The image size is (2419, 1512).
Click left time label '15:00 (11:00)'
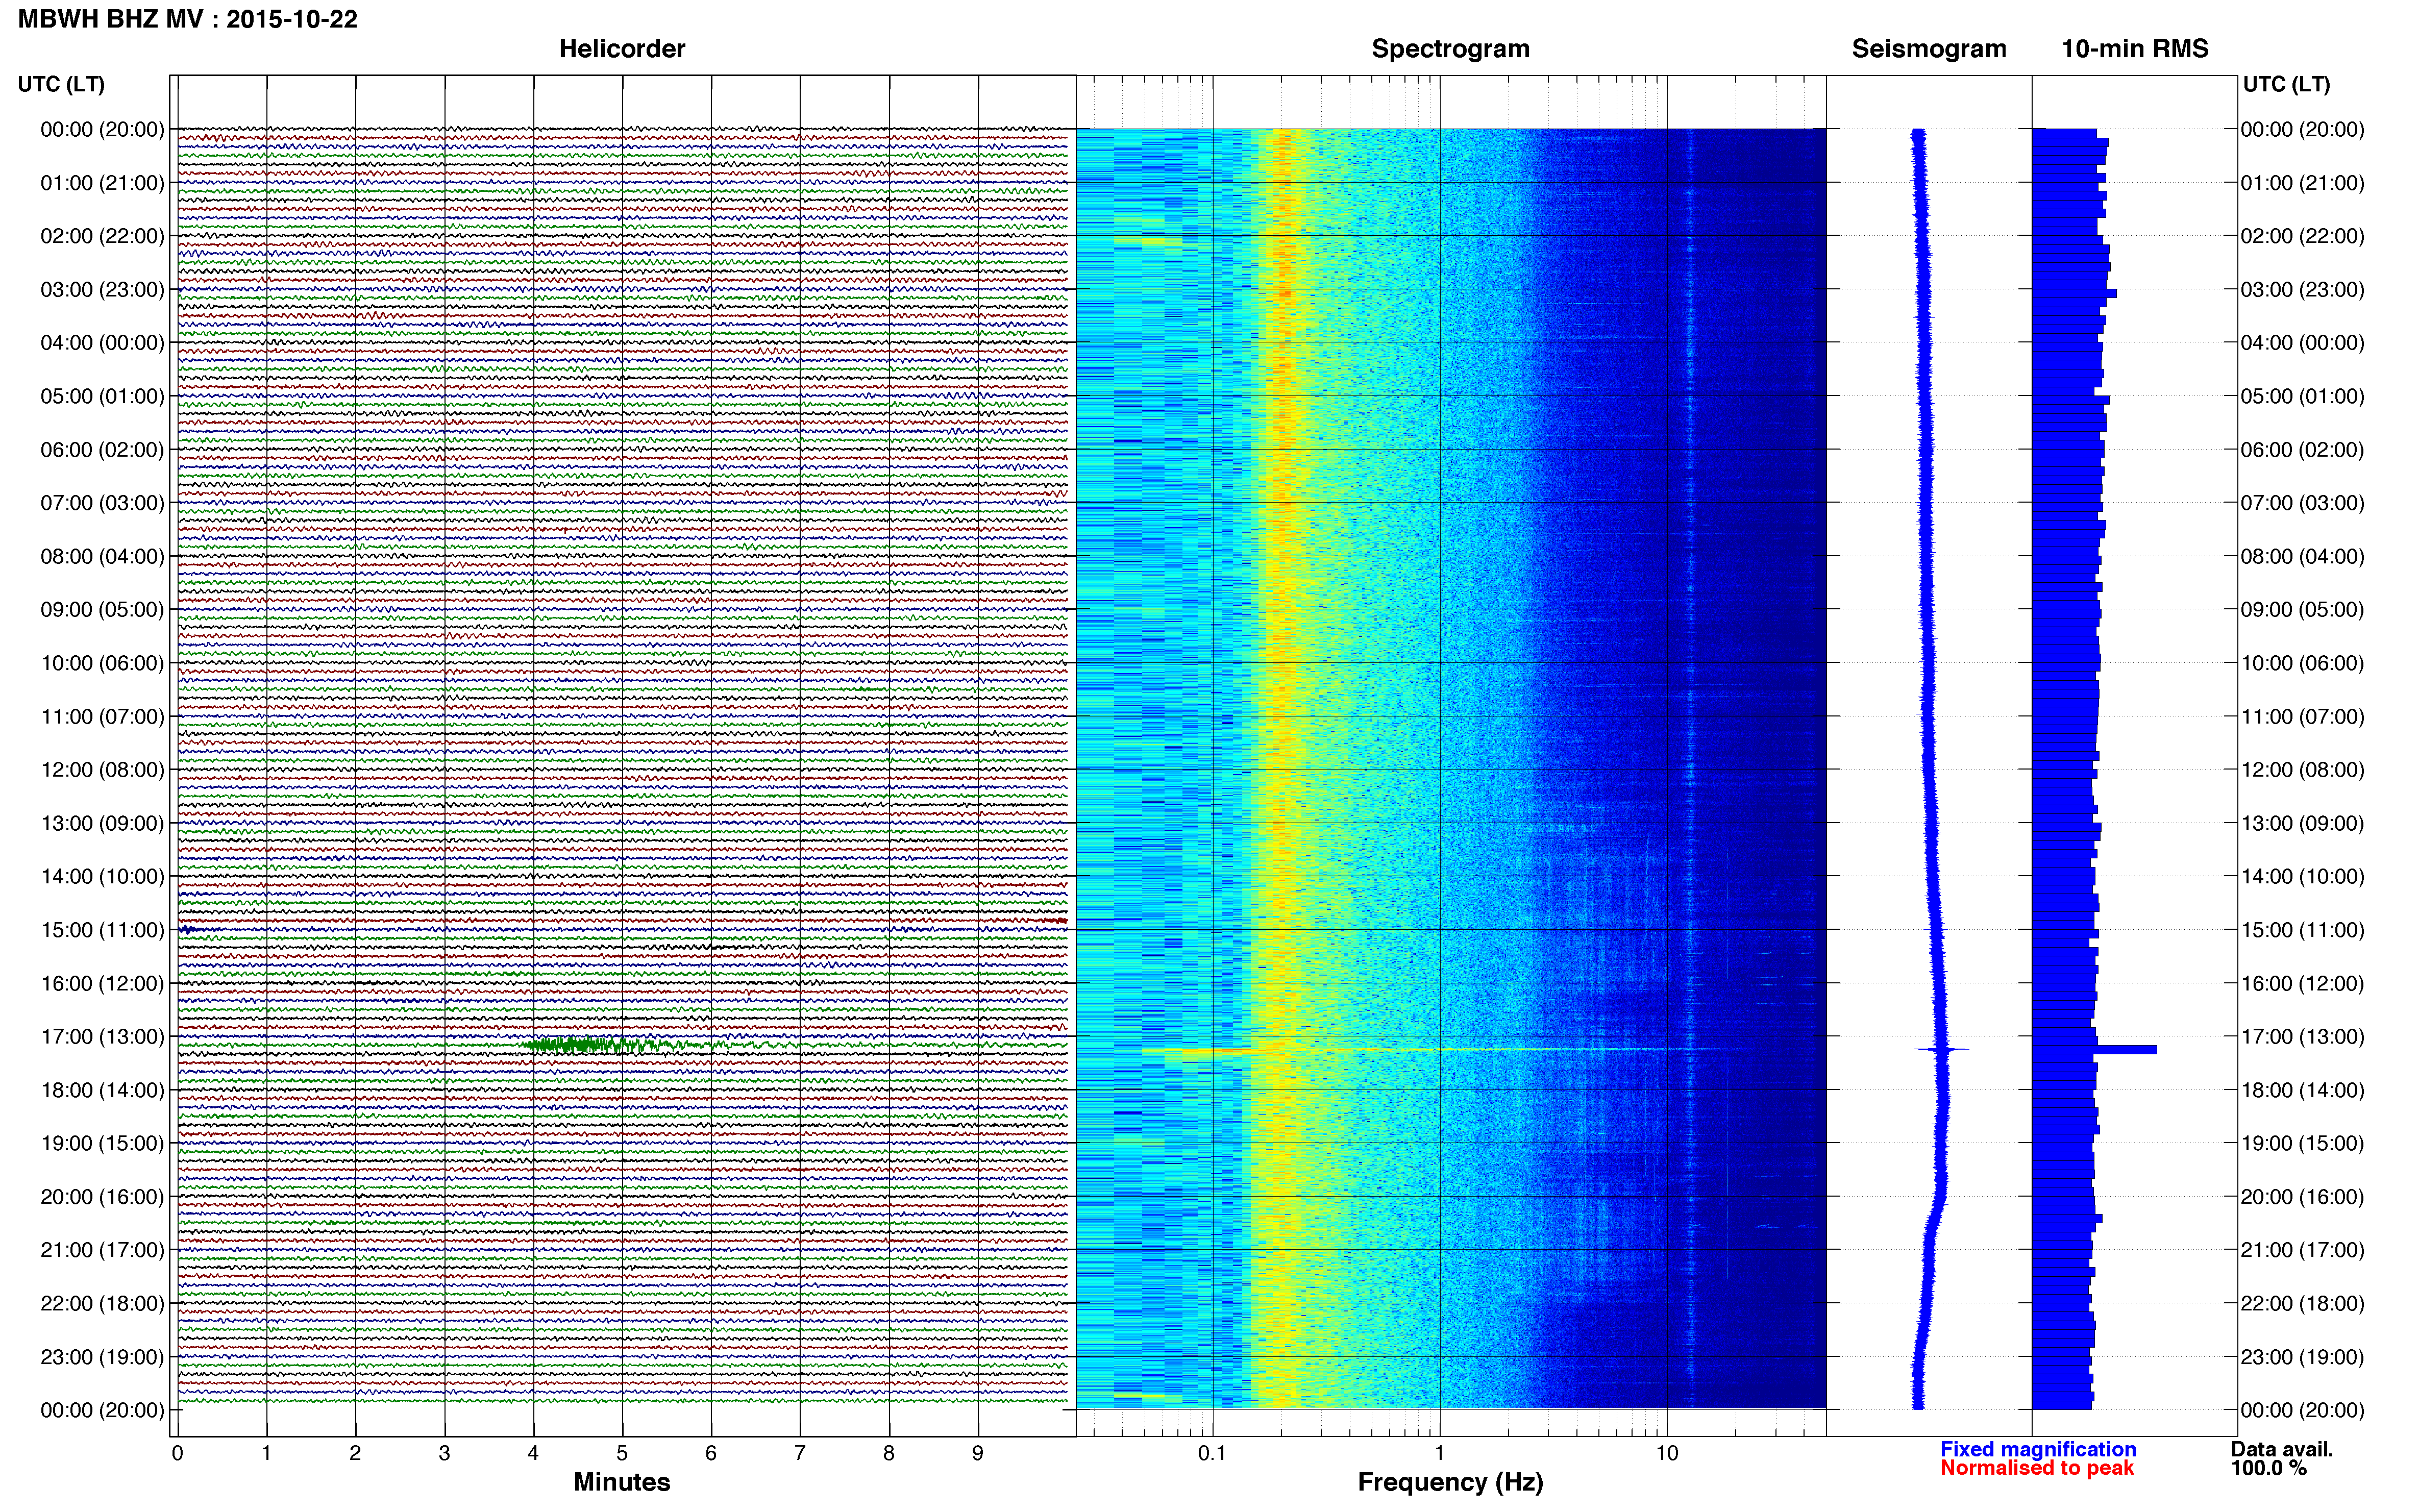102,930
